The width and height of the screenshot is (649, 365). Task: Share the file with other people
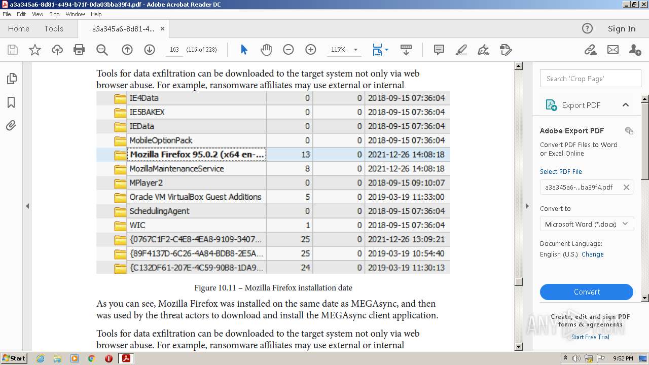tap(635, 50)
